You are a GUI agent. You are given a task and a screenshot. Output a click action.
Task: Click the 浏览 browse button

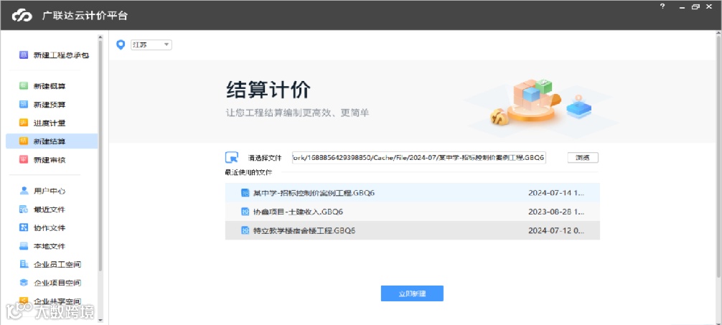pyautogui.click(x=583, y=157)
